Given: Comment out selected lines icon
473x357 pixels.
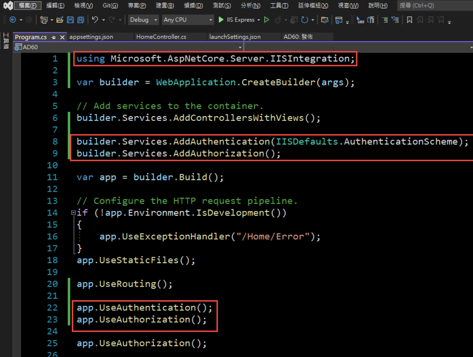Looking at the screenshot, I should pos(385,20).
